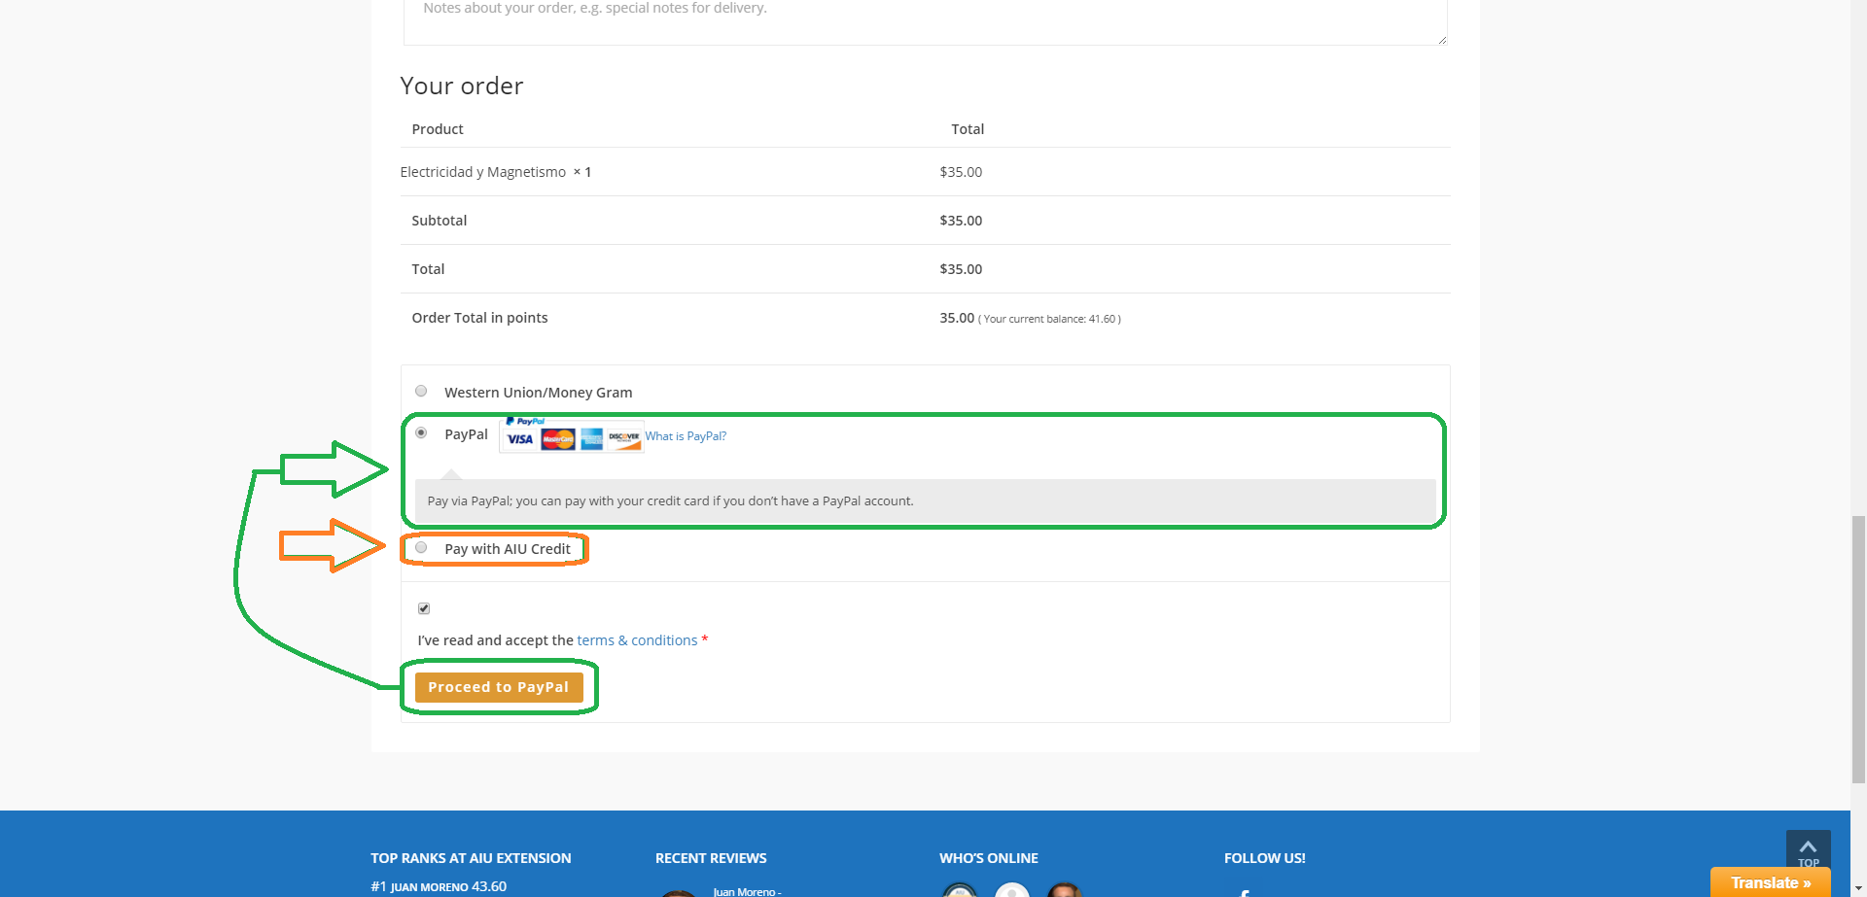Select Western Union/Money Gram payment option
This screenshot has width=1867, height=897.
tap(421, 392)
